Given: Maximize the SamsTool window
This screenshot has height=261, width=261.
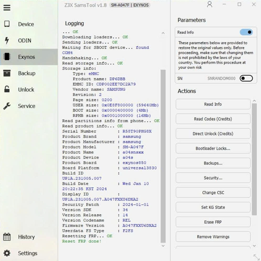Looking at the screenshot, I should 239,4.
